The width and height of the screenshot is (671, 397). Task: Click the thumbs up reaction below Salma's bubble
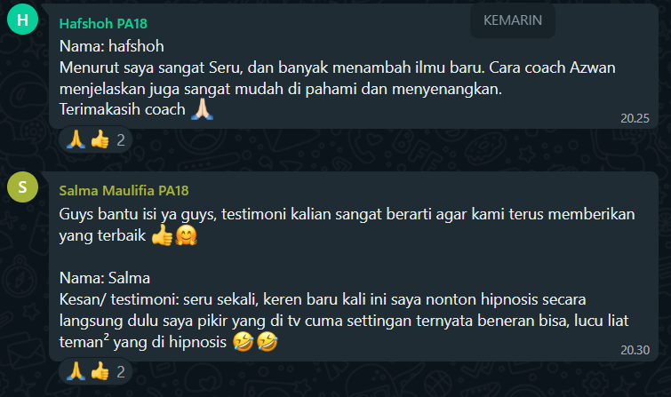[100, 371]
